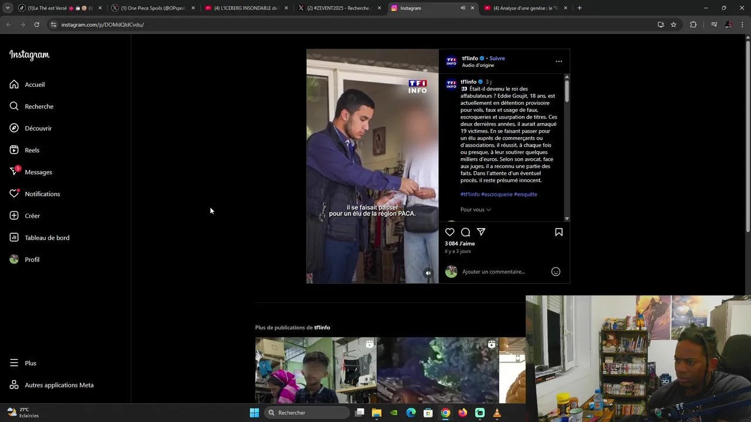Screen dimensions: 751x422
Task: Open the second tf1info related reel thumbnail
Action: pyautogui.click(x=438, y=370)
